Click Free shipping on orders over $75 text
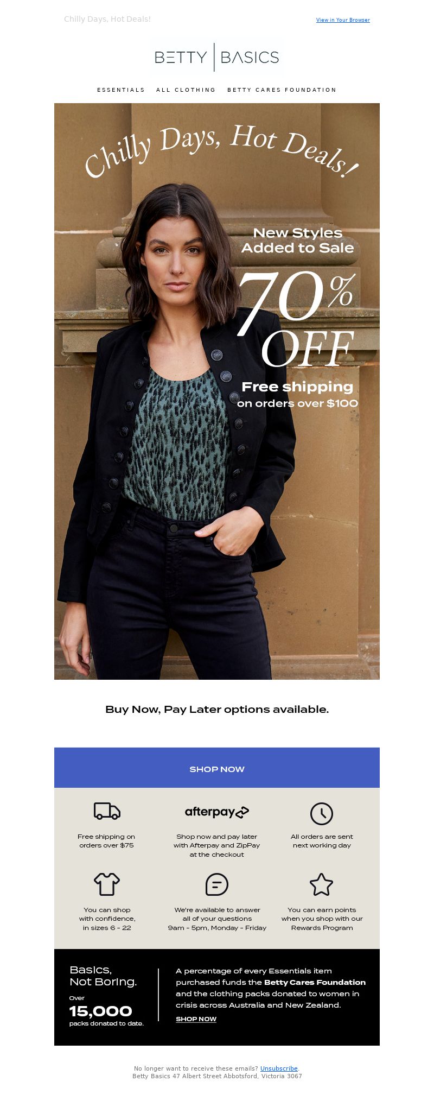 tap(106, 841)
